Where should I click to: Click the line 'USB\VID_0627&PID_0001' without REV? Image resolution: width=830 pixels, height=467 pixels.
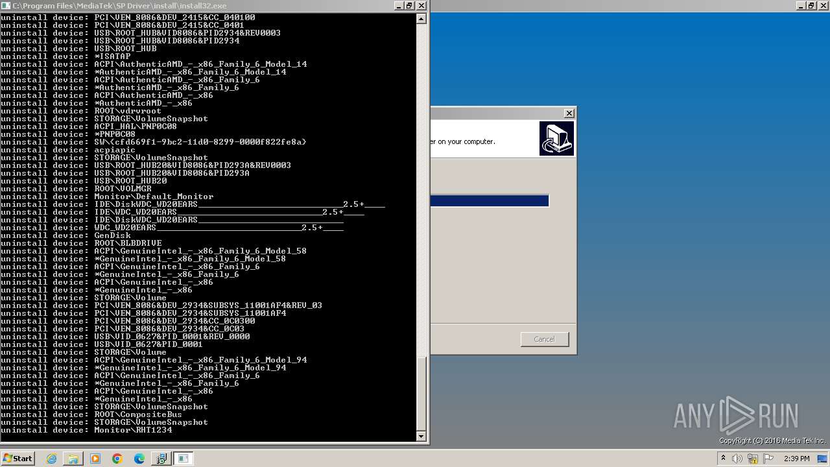pyautogui.click(x=102, y=344)
